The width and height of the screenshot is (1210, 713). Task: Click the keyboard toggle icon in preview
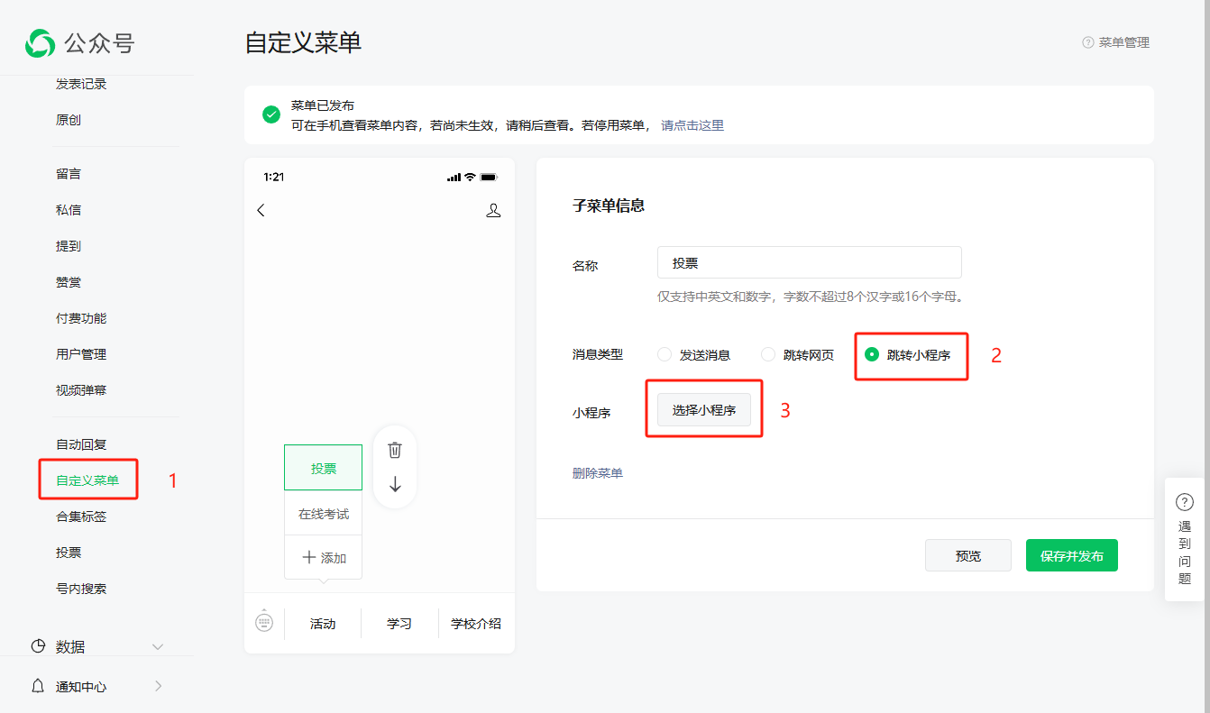pyautogui.click(x=264, y=621)
